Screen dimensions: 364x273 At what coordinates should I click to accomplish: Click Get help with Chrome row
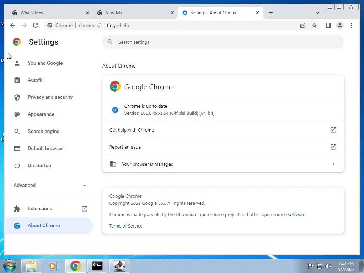coord(223,130)
